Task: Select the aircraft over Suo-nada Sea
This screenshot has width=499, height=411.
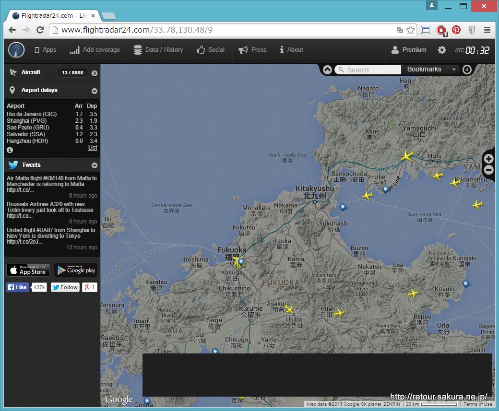Action: [477, 205]
